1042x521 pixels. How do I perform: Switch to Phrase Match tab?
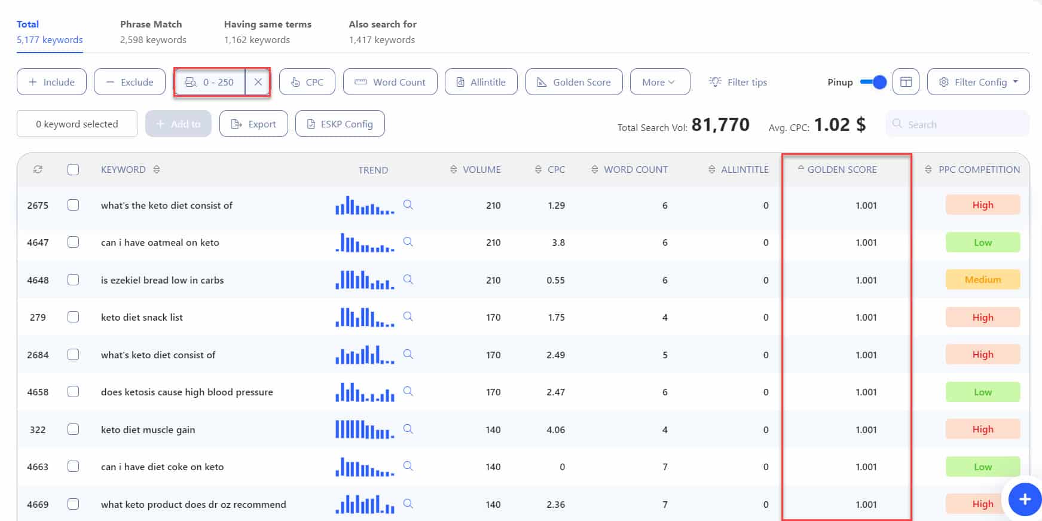(152, 32)
